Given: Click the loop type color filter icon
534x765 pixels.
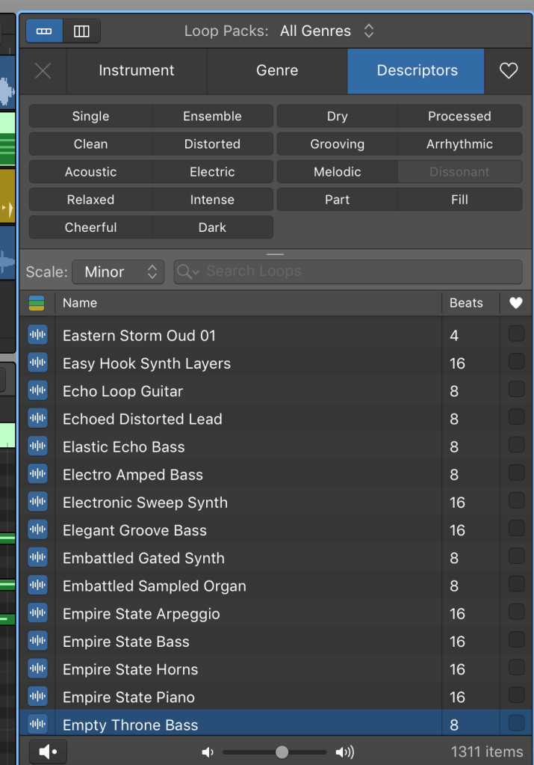Looking at the screenshot, I should point(37,303).
